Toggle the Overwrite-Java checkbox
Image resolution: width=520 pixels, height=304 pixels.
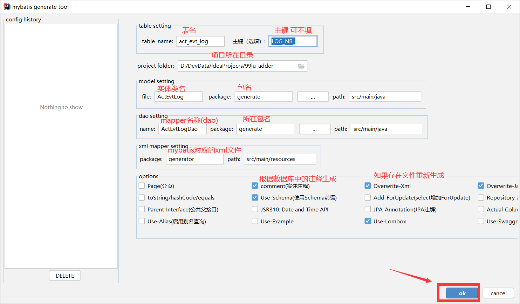pyautogui.click(x=481, y=186)
